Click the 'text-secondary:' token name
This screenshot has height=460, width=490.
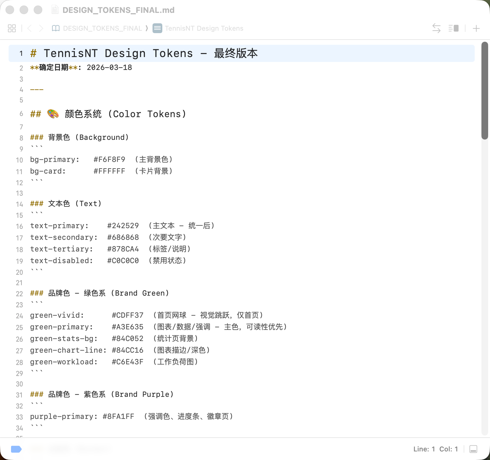pyautogui.click(x=64, y=237)
